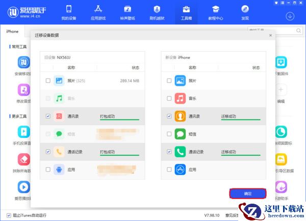Open the Tutorial Center tab
This screenshot has height=221, width=306.
point(216,13)
